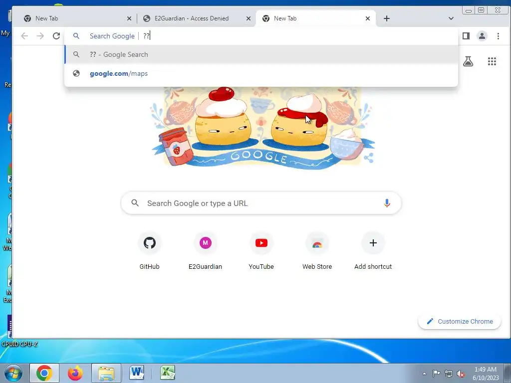Launch Word from the taskbar
Viewport: 511px width, 383px height.
tap(137, 373)
